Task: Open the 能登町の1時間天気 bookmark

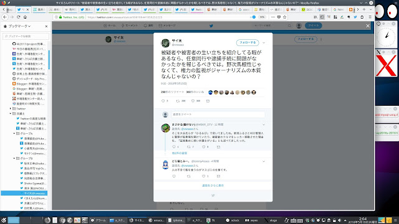Action: (29, 104)
